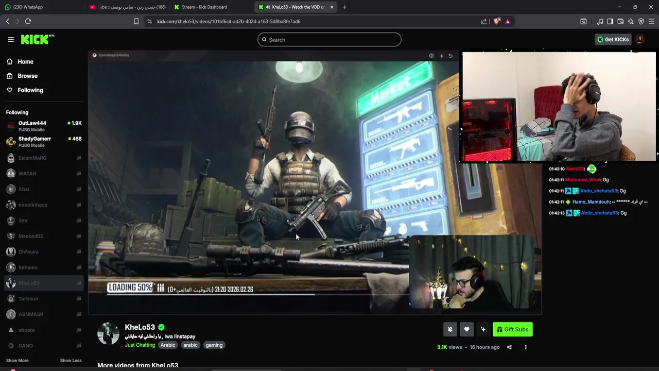The image size is (659, 371).
Task: Collapse list with Show Less
Action: point(71,361)
